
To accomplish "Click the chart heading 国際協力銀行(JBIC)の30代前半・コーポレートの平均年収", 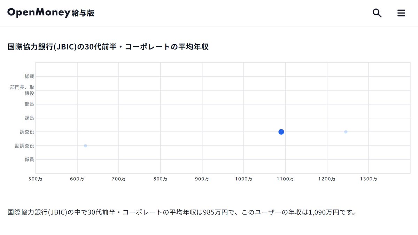I will [x=108, y=47].
